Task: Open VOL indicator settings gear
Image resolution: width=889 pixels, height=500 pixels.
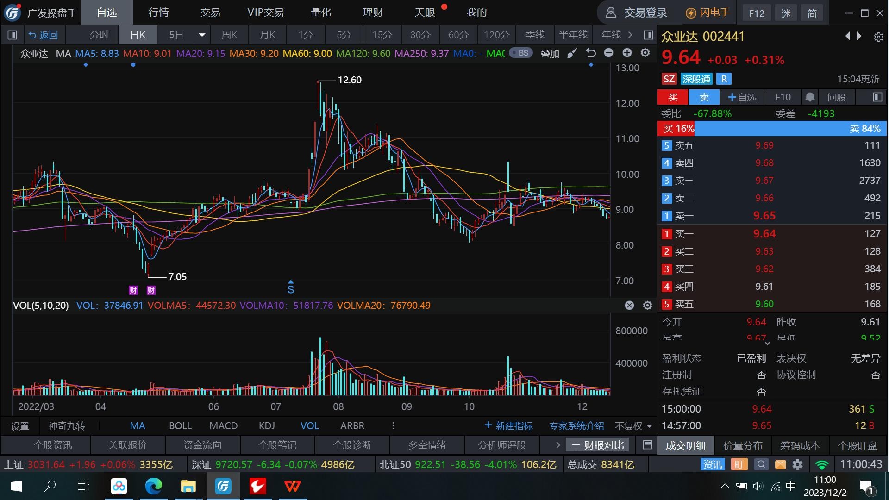Action: (x=647, y=305)
